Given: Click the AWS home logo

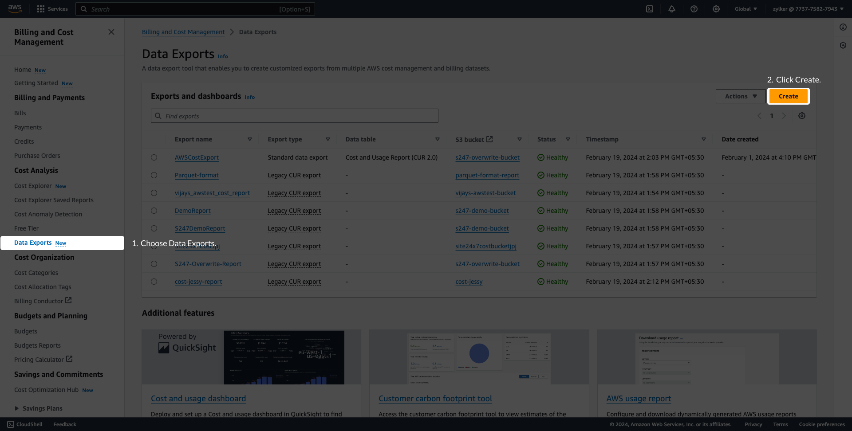Looking at the screenshot, I should click(x=15, y=9).
